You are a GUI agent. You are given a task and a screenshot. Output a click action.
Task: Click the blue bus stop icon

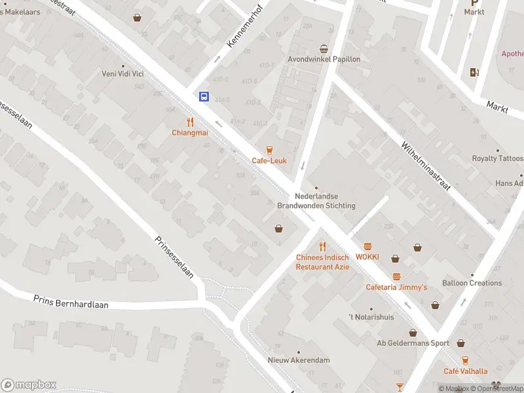coord(204,96)
